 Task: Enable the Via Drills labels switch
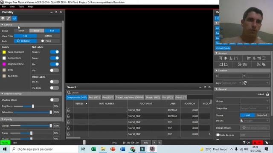point(55,88)
